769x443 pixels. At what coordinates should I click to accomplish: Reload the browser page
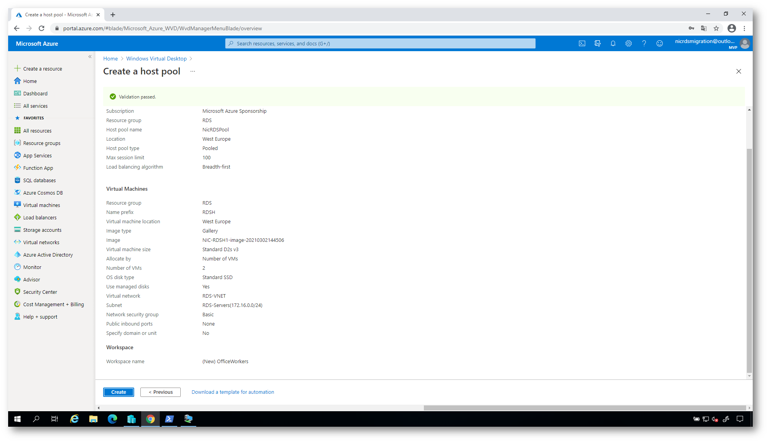pyautogui.click(x=41, y=28)
